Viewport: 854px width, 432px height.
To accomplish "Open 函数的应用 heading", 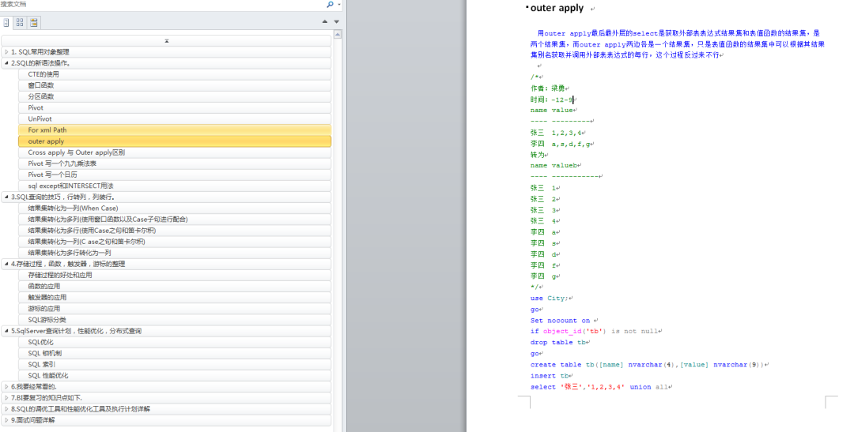I will 174,286.
